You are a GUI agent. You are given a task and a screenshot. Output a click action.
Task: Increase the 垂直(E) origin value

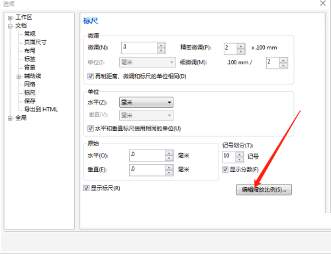pos(169,167)
